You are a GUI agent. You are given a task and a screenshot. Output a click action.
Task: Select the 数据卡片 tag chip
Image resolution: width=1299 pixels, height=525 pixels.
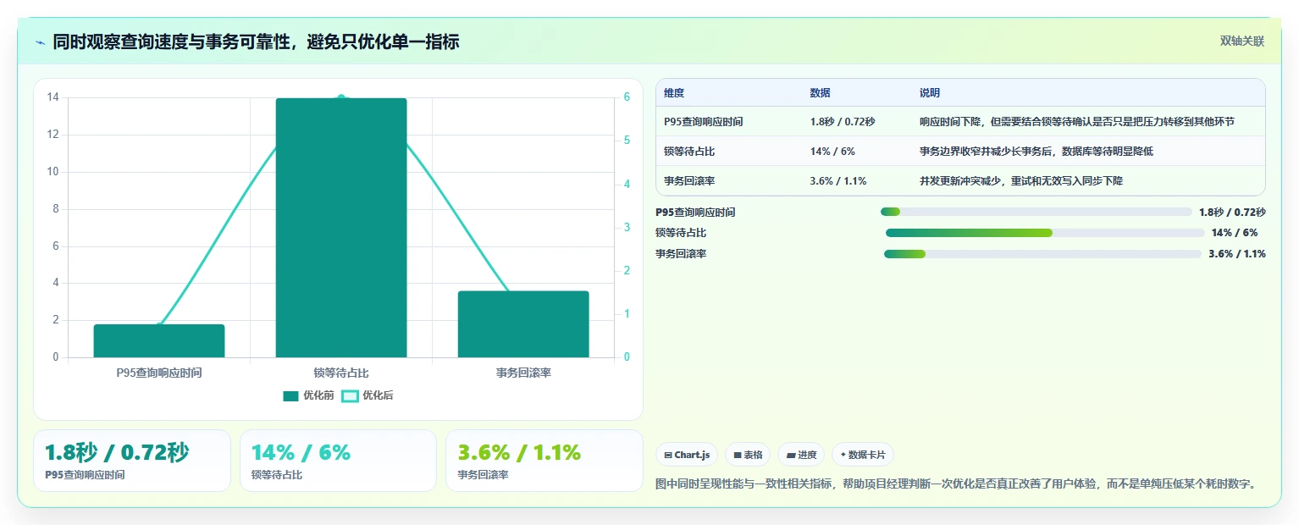click(x=863, y=455)
